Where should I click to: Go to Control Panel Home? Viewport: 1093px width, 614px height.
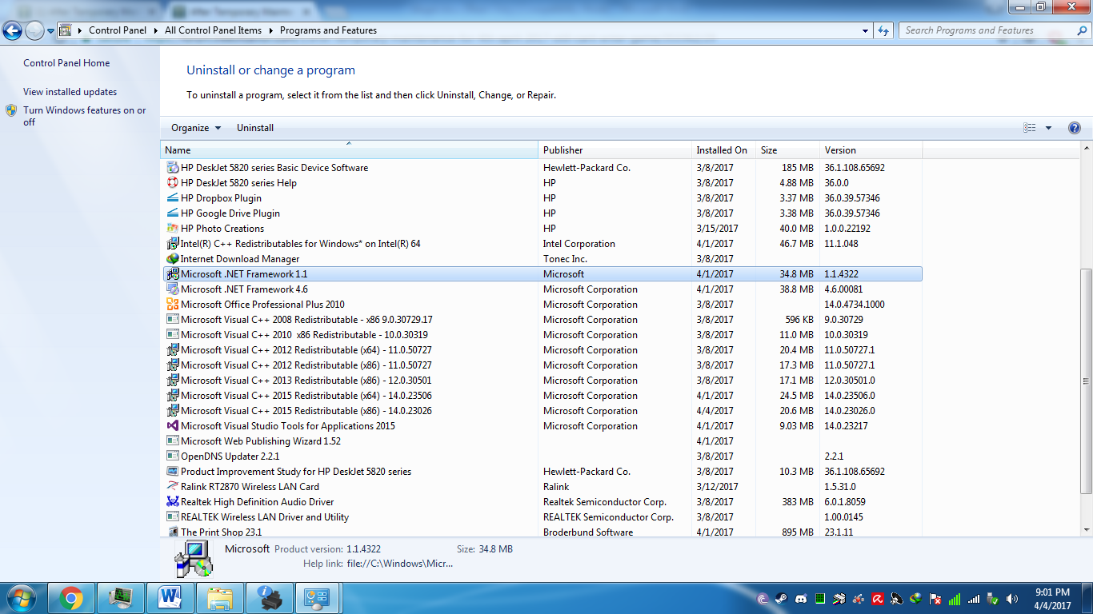66,63
